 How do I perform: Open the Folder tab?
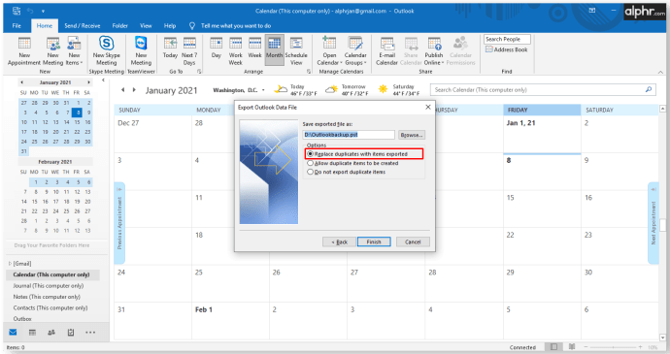coord(120,25)
